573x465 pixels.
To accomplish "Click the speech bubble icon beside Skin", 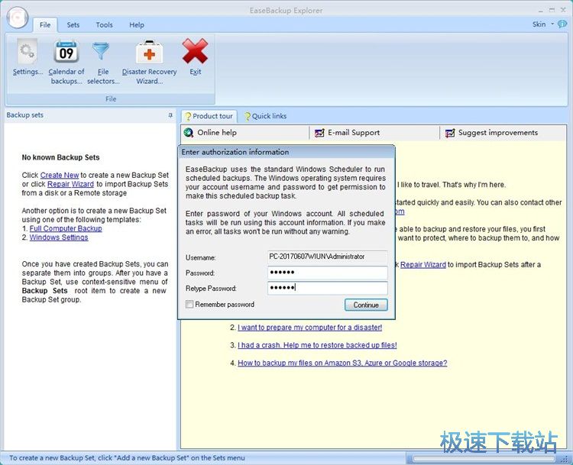I will tap(562, 24).
